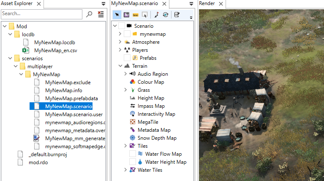Click the refresh view icon in scenario toolbar

tap(166, 15)
